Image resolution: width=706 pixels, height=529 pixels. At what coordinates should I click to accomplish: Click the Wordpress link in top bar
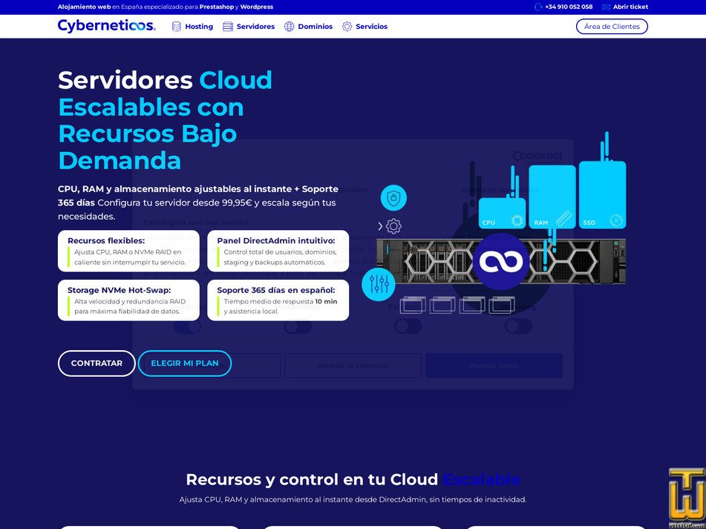click(257, 7)
